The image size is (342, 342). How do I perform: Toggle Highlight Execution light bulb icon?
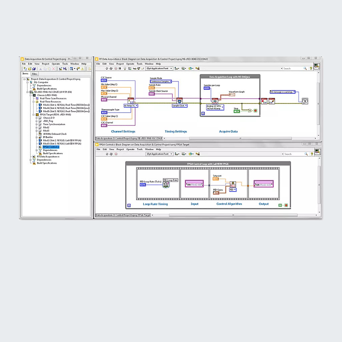(125, 68)
